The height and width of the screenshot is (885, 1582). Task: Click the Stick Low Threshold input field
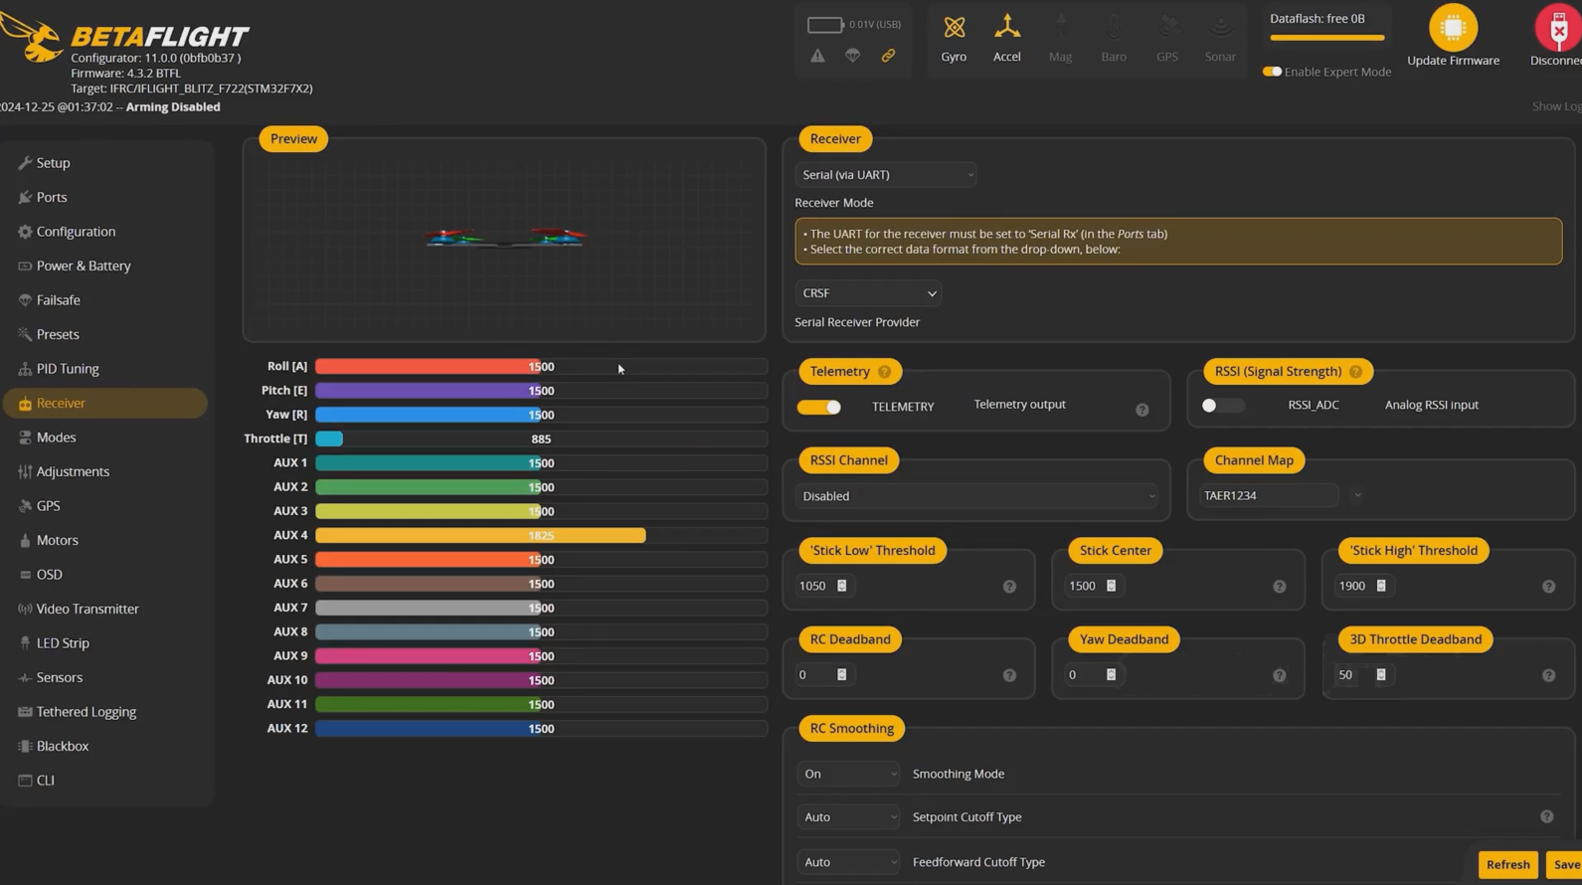pyautogui.click(x=815, y=587)
